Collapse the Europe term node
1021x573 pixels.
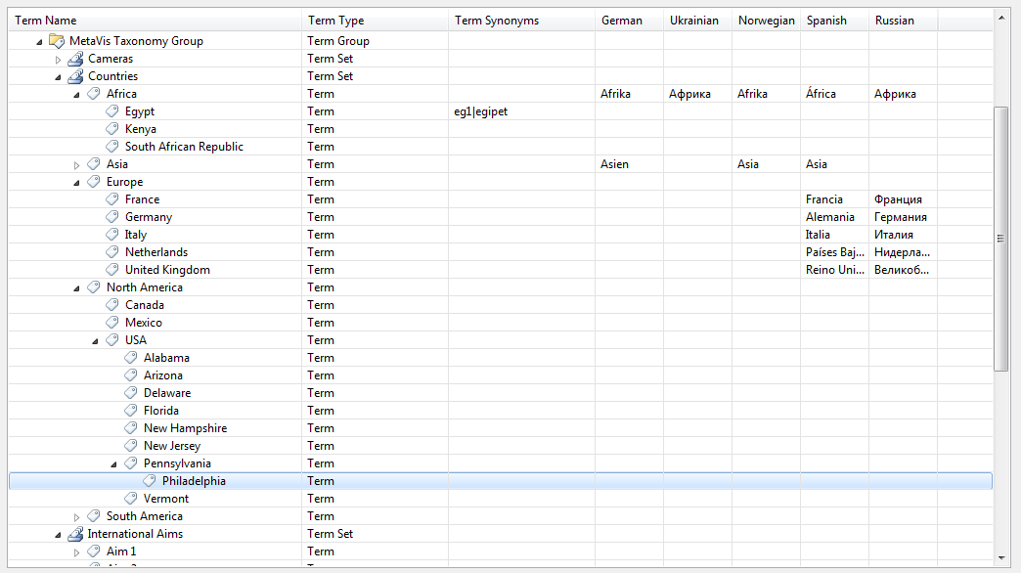(77, 183)
